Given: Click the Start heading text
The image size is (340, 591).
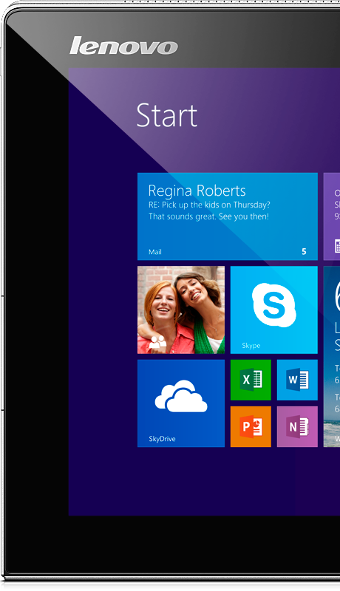Looking at the screenshot, I should 166,115.
